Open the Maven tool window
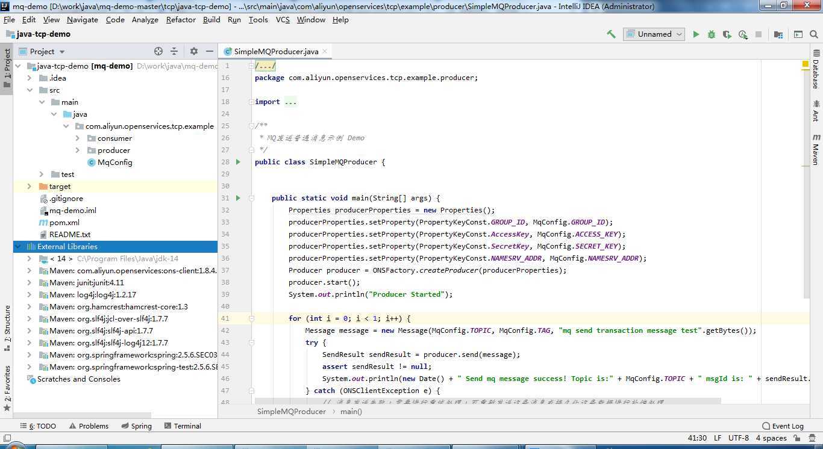Screen dimensions: 823x449 click(816, 149)
